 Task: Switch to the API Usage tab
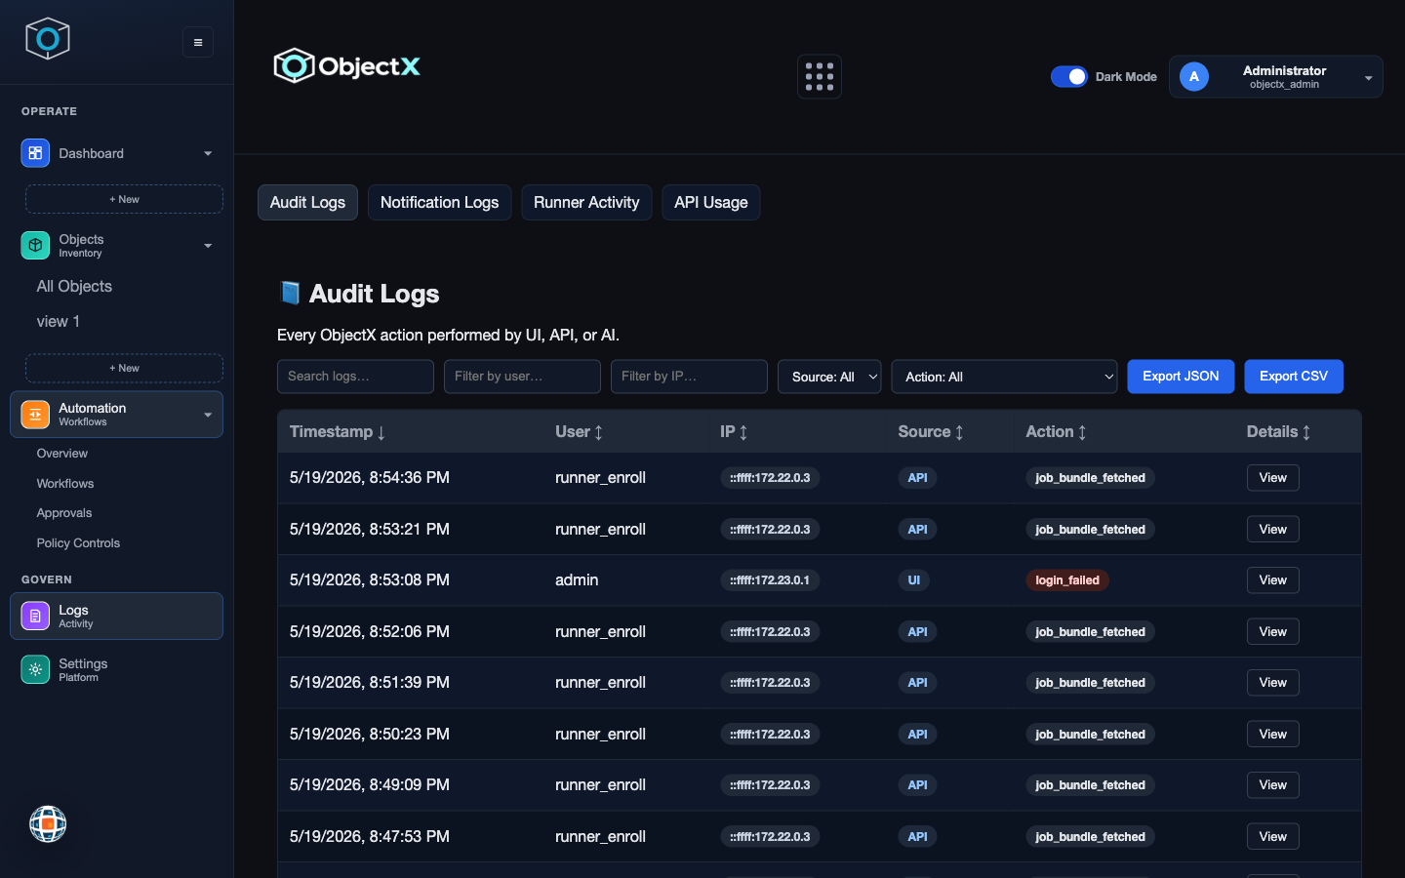[711, 203]
